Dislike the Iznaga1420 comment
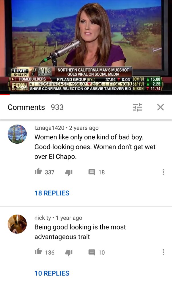This screenshot has height=285, width=172. tap(69, 172)
